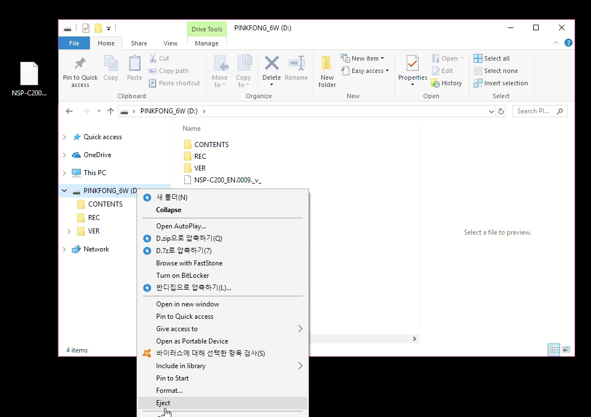Click the Cut scissors command
The width and height of the screenshot is (591, 417).
click(x=159, y=58)
